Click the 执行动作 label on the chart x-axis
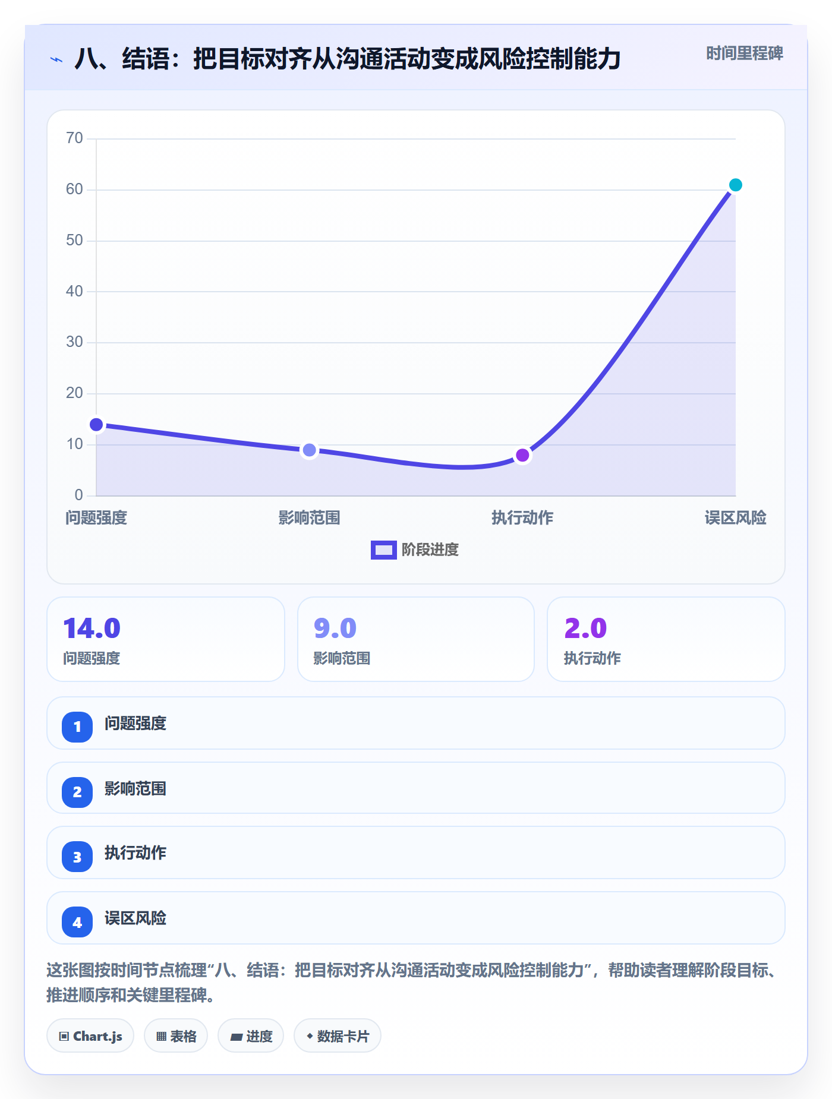The height and width of the screenshot is (1099, 832). (522, 518)
